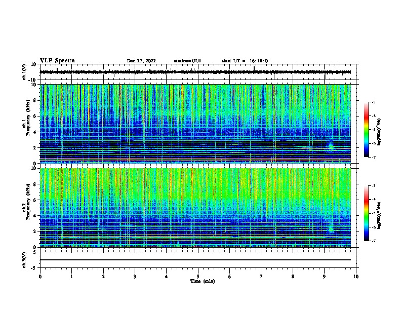Image resolution: width=401 pixels, height=310 pixels.
Task: Click the time axis tick label "3"
Action: [135, 277]
